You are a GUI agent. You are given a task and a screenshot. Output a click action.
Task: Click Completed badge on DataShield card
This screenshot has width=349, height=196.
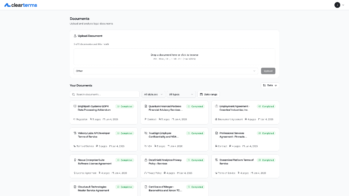[195, 160]
